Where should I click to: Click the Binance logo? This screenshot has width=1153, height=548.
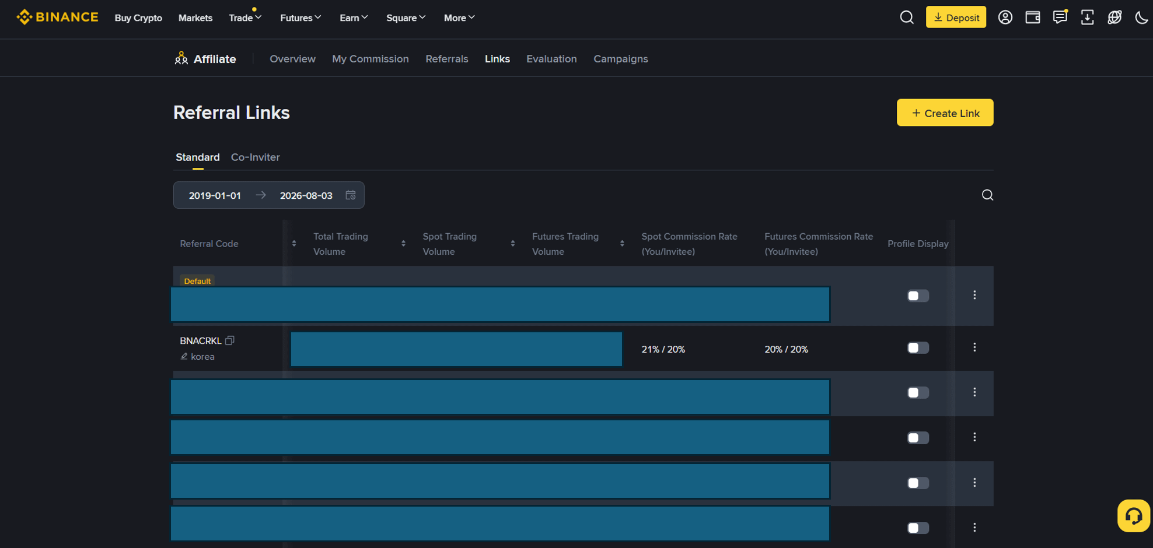pos(57,17)
